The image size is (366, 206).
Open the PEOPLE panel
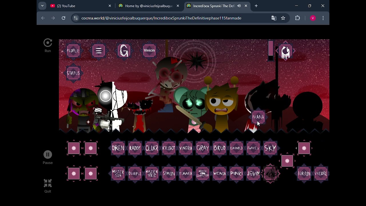tap(73, 51)
